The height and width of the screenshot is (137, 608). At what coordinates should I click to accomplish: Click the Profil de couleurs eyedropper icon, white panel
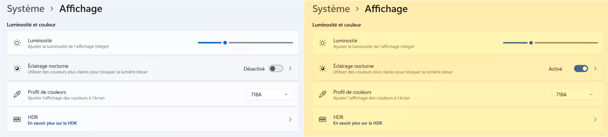click(17, 94)
